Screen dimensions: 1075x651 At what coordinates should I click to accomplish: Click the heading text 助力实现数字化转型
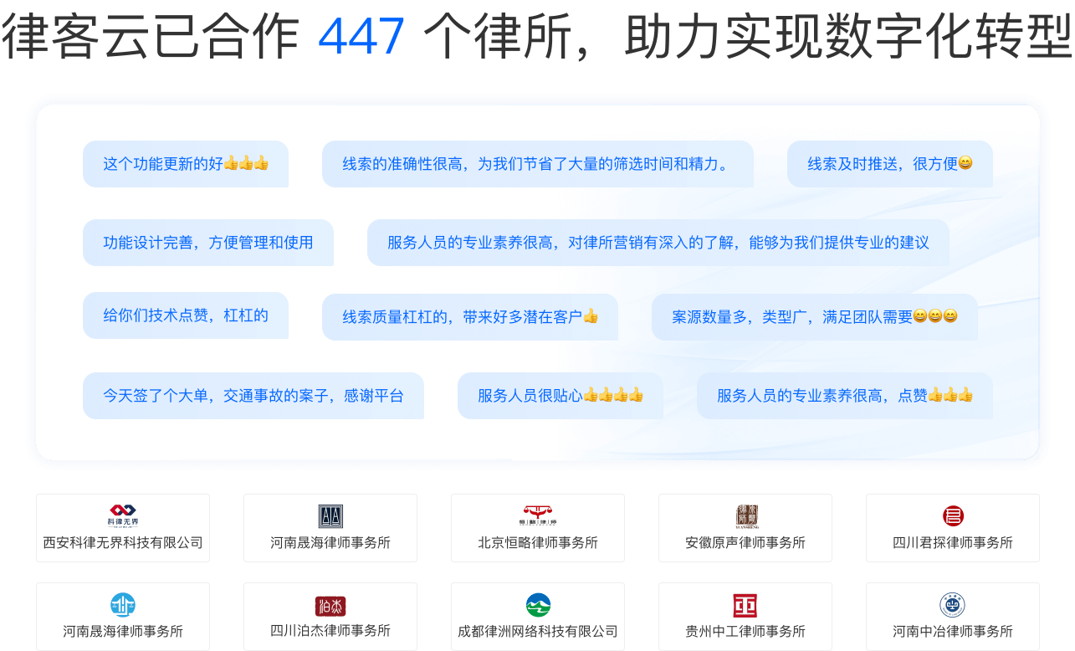click(x=847, y=37)
